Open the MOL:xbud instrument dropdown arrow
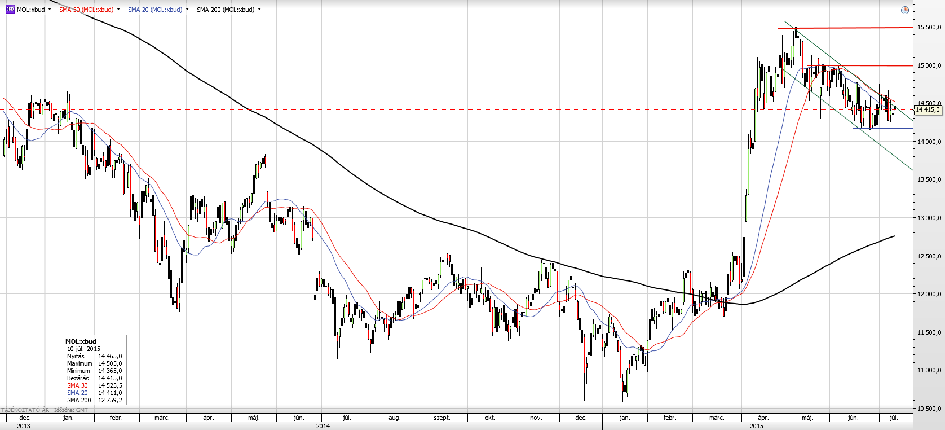This screenshot has height=430, width=945. coord(50,10)
